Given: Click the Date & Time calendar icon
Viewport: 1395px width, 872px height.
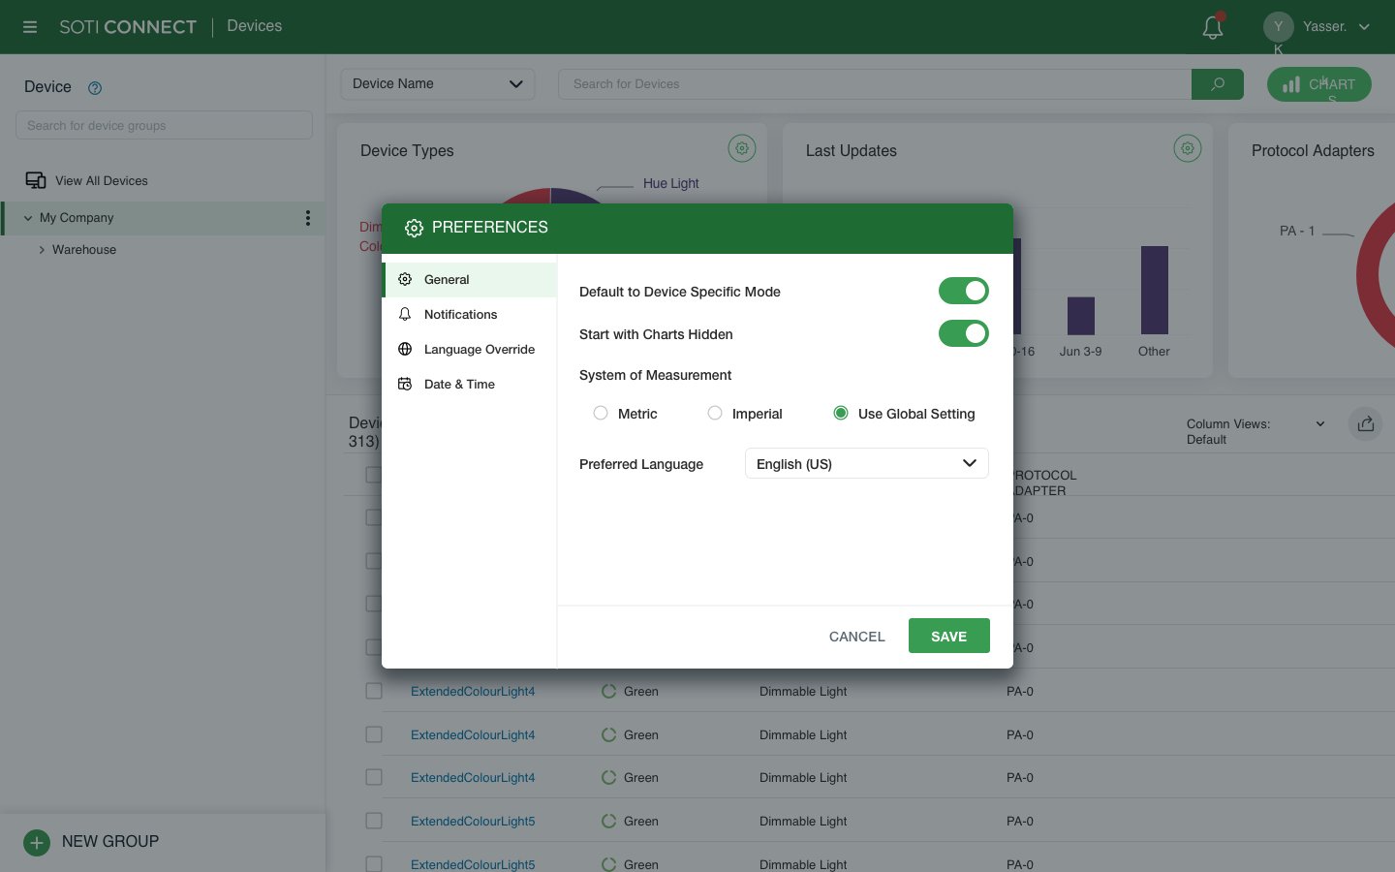Looking at the screenshot, I should point(405,384).
